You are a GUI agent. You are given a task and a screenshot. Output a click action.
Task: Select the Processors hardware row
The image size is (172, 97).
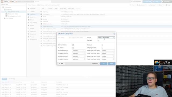point(106,14)
